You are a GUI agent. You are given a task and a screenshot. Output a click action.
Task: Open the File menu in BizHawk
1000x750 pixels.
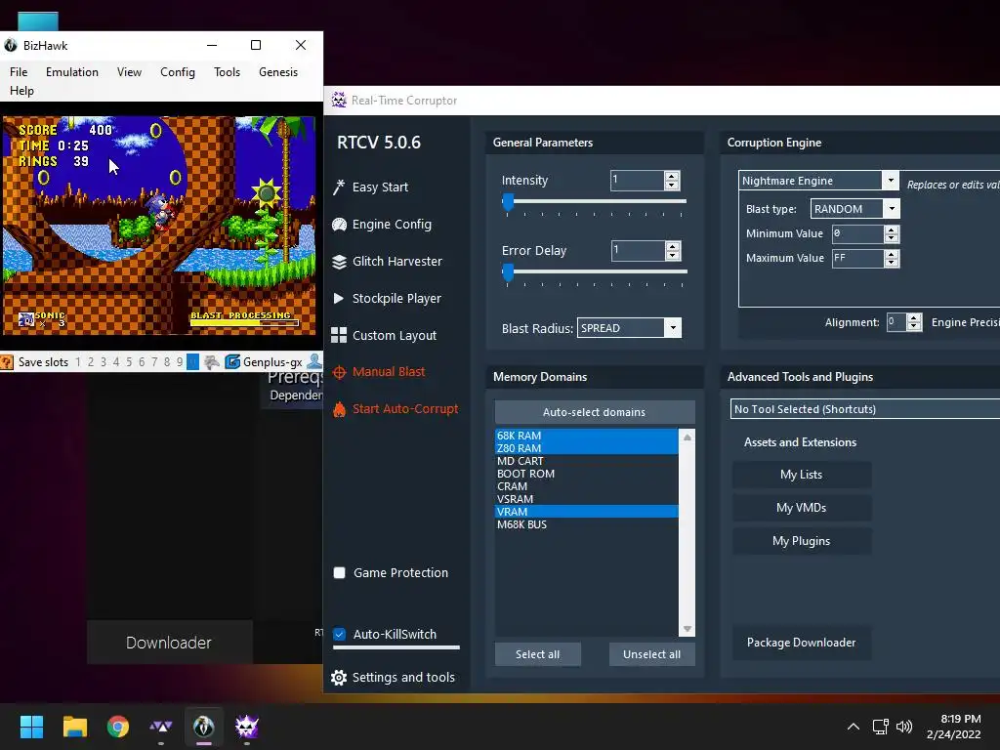19,72
